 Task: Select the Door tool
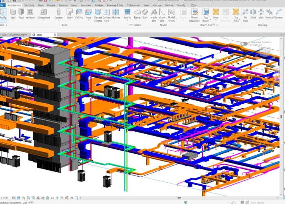click(21, 14)
